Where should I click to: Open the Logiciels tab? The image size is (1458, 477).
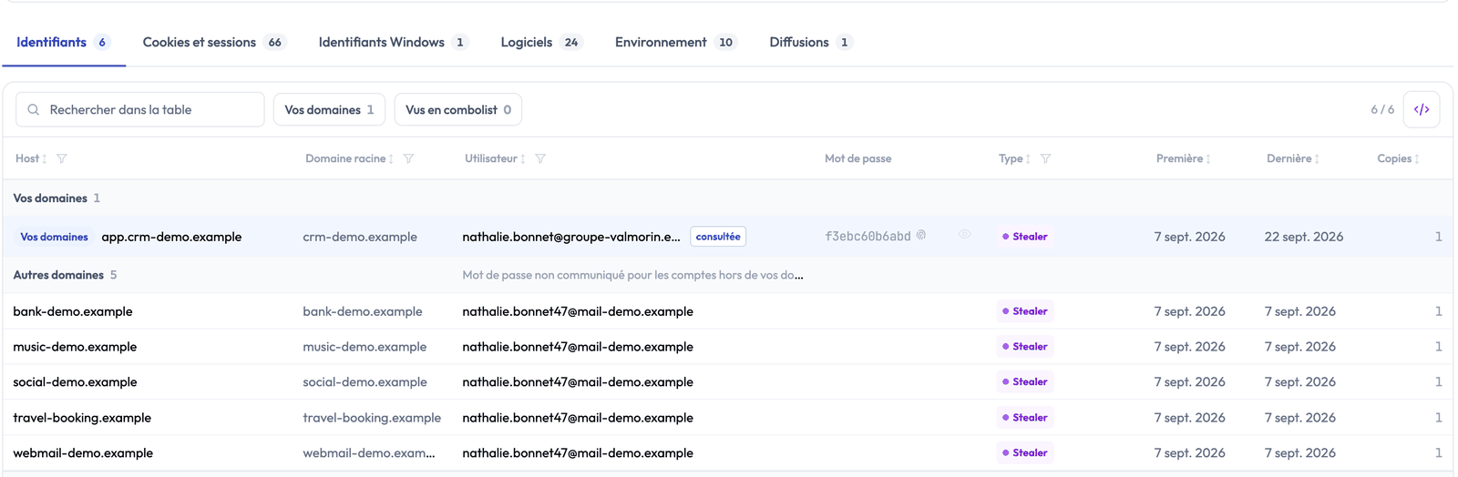pyautogui.click(x=541, y=42)
